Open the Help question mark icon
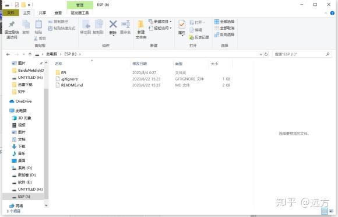Viewport: 338px width, 217px height. [x=332, y=13]
